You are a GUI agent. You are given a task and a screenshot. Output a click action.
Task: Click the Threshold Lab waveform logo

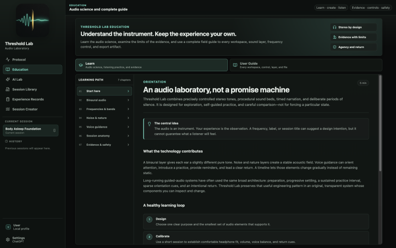click(x=32, y=20)
